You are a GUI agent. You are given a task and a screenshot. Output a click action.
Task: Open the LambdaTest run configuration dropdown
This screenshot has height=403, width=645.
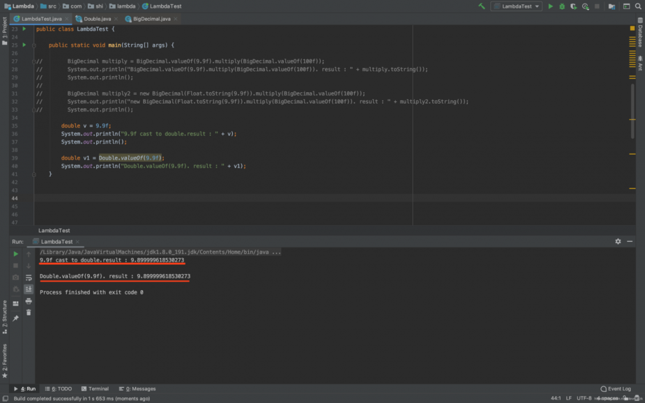(516, 6)
